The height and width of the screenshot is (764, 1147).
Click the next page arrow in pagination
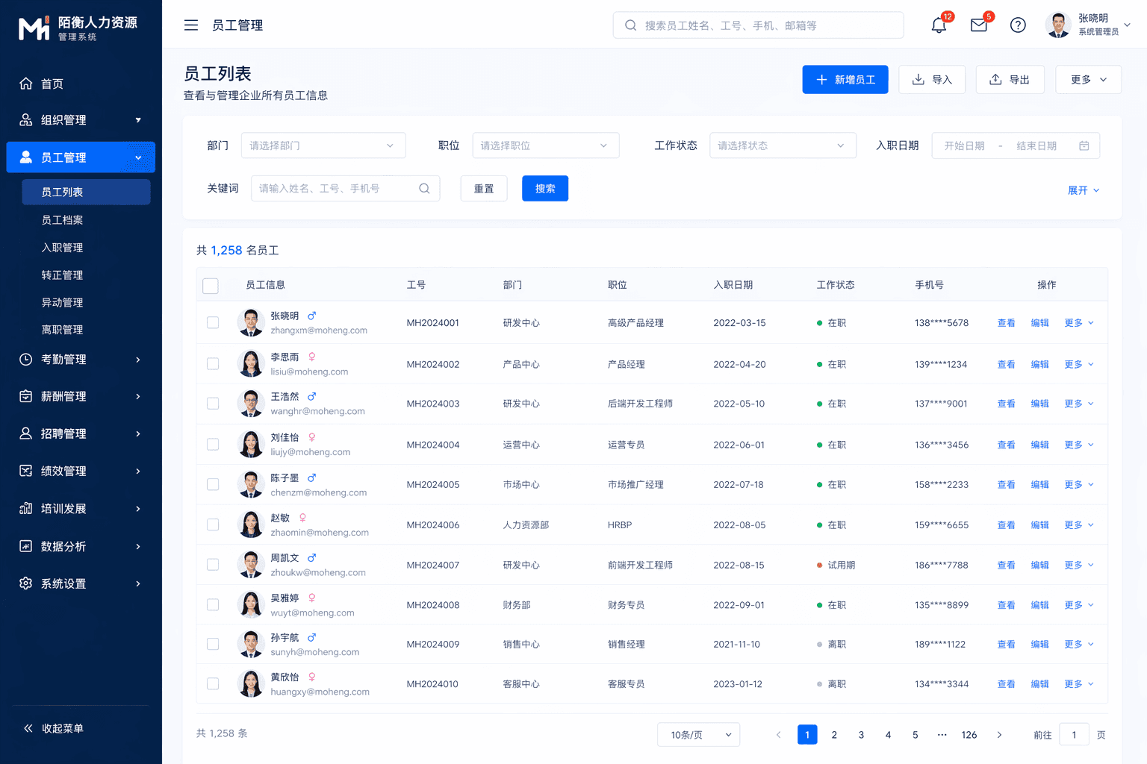999,735
